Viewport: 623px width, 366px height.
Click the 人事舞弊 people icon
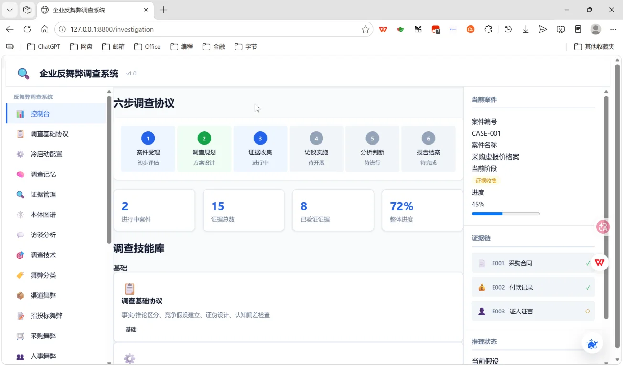[x=20, y=356]
